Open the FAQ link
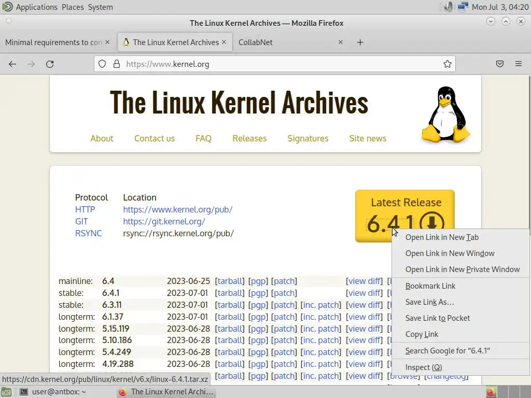 click(203, 138)
